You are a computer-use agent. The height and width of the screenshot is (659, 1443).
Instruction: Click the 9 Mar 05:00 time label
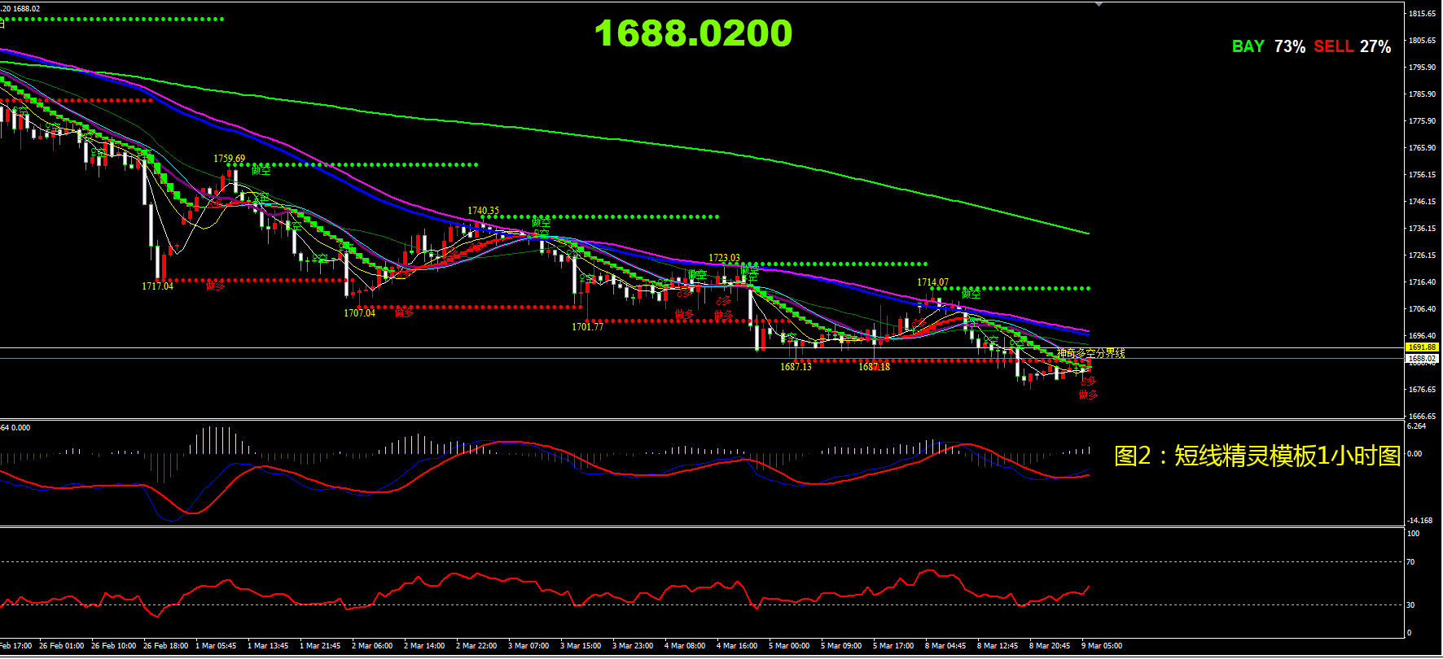[x=1102, y=646]
